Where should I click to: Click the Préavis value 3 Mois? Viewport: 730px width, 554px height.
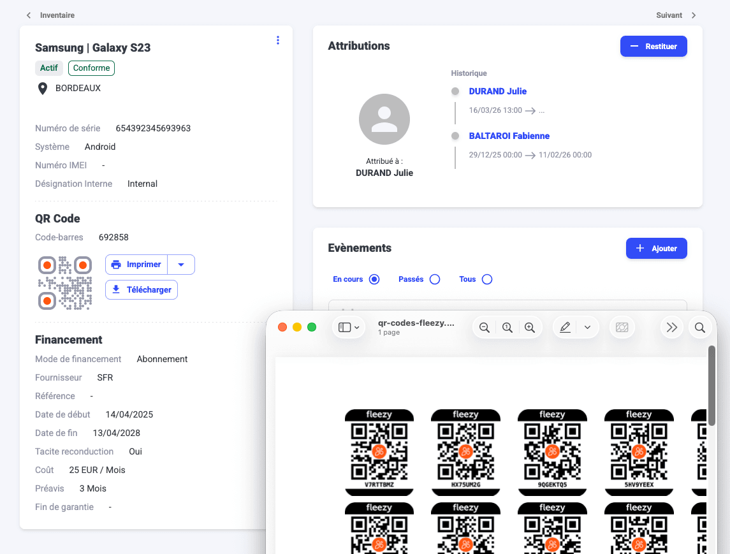tap(92, 489)
